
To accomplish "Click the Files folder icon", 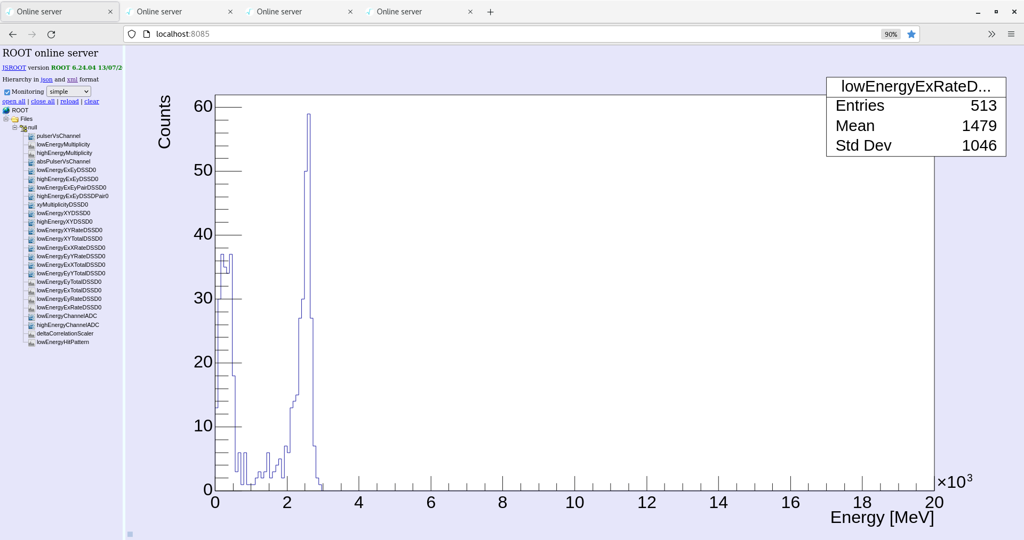I will pyautogui.click(x=15, y=119).
